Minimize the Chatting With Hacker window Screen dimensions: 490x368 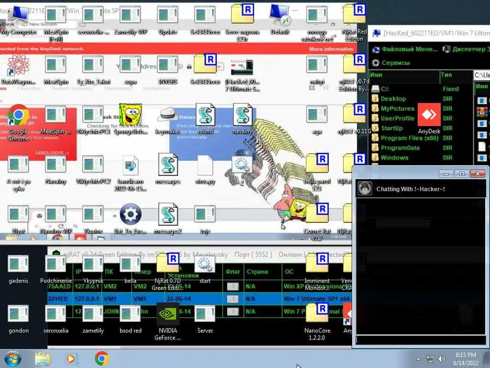[x=446, y=173]
